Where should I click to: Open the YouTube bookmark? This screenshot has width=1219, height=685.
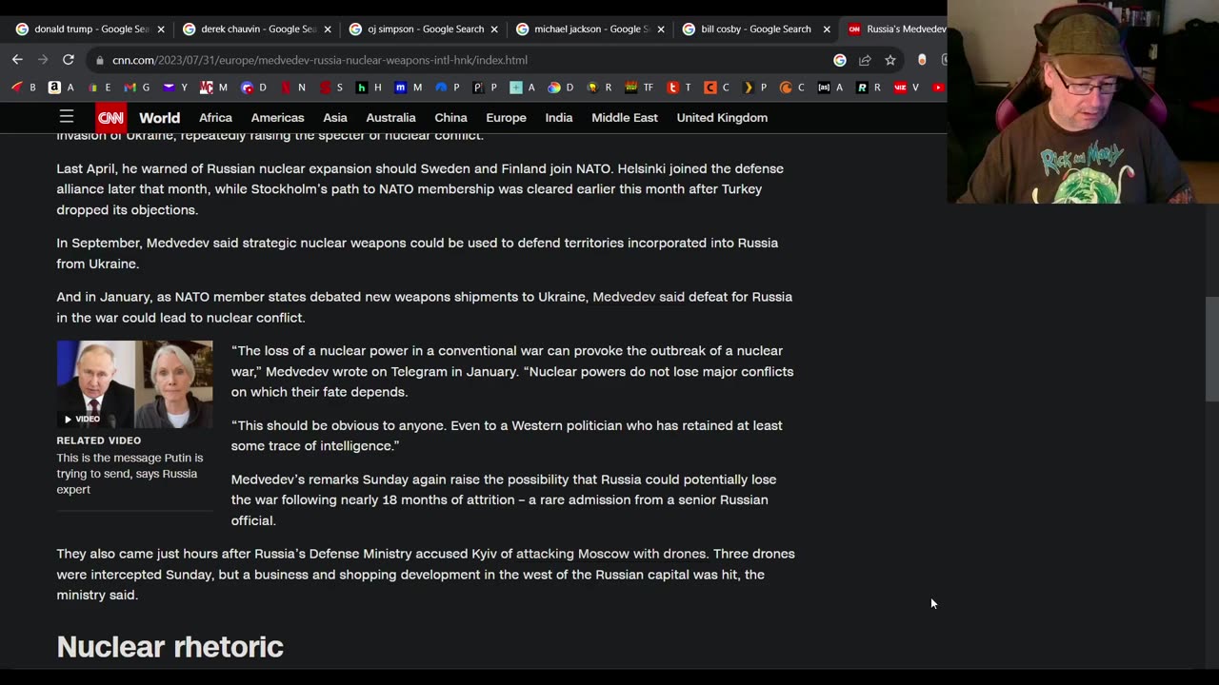(938, 88)
